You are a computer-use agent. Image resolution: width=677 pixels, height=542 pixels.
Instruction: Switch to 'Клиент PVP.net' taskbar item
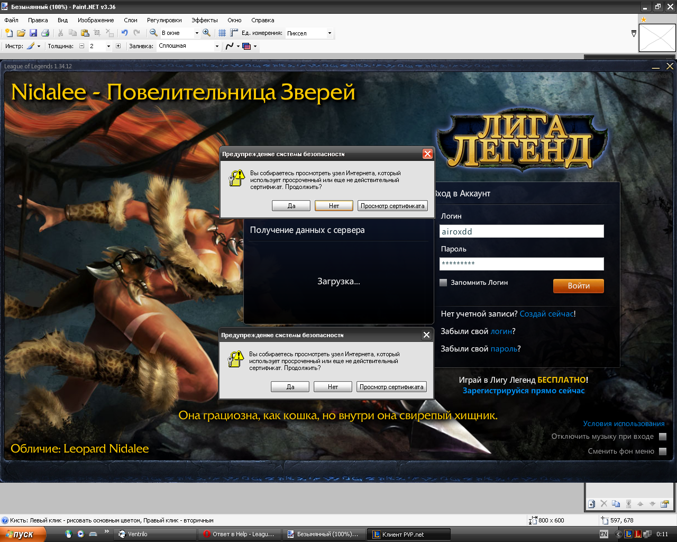[x=409, y=534]
